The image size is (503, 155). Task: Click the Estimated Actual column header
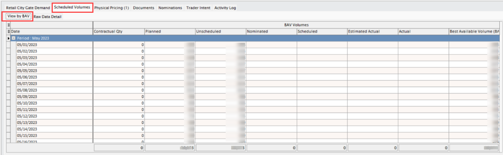[x=373, y=32]
